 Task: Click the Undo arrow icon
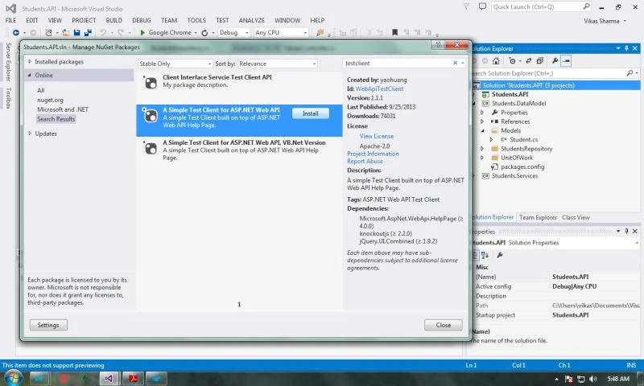103,32
